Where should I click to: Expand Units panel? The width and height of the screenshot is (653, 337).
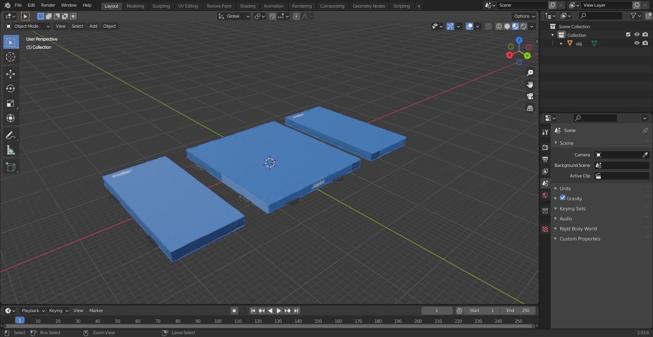tap(565, 188)
